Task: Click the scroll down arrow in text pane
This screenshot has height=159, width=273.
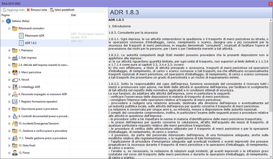Action: (270, 157)
